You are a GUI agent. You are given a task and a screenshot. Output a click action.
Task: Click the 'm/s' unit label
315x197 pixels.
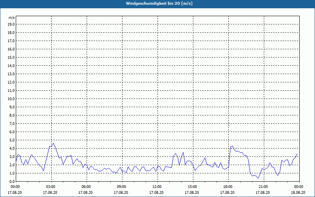[x=11, y=18]
